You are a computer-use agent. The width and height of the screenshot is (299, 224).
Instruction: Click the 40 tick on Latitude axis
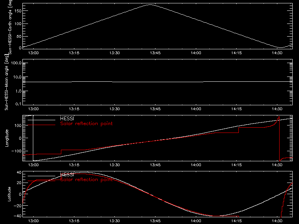click(19, 172)
